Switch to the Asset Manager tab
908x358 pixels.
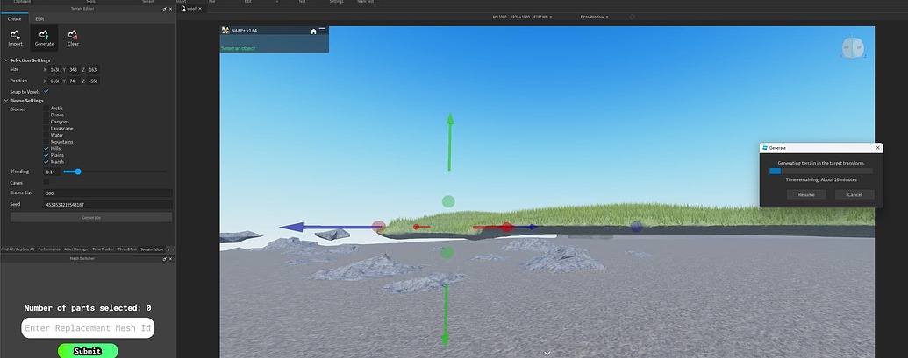coord(76,249)
